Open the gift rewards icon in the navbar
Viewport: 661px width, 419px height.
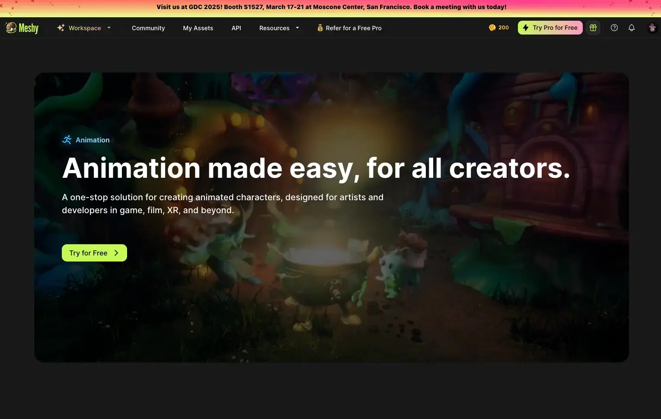[x=593, y=27]
